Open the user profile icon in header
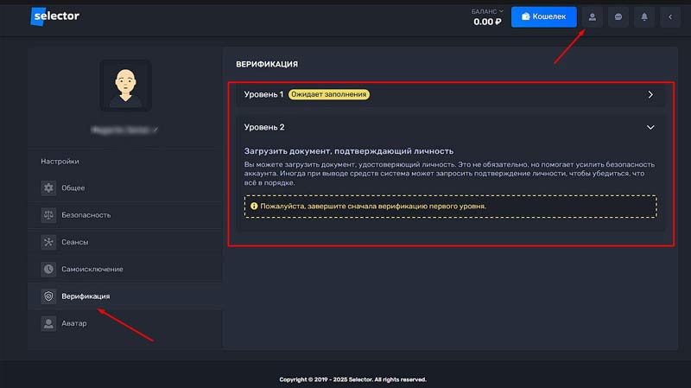The image size is (691, 388). pyautogui.click(x=592, y=16)
